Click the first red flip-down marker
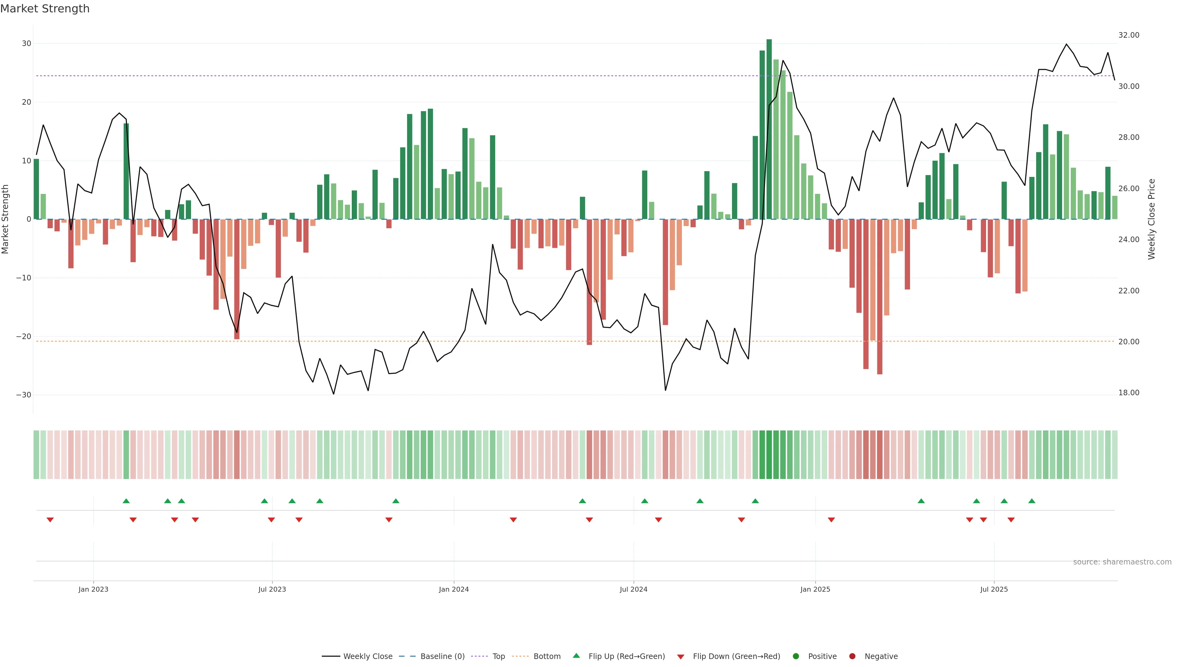 [50, 520]
